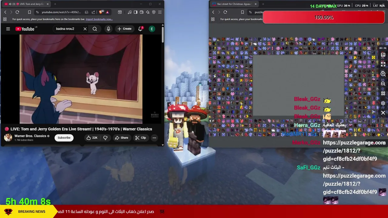The width and height of the screenshot is (388, 218).
Task: Bookmark the YouTube page
Action: tap(29, 12)
